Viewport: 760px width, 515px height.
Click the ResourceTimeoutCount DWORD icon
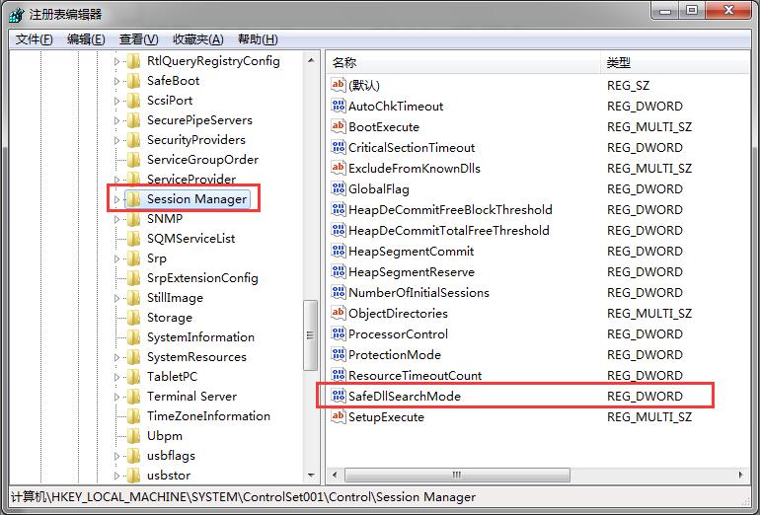click(x=338, y=376)
